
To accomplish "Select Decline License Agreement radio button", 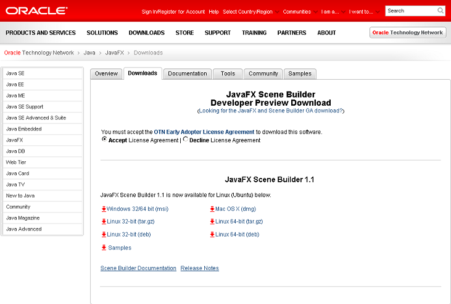I will point(186,139).
